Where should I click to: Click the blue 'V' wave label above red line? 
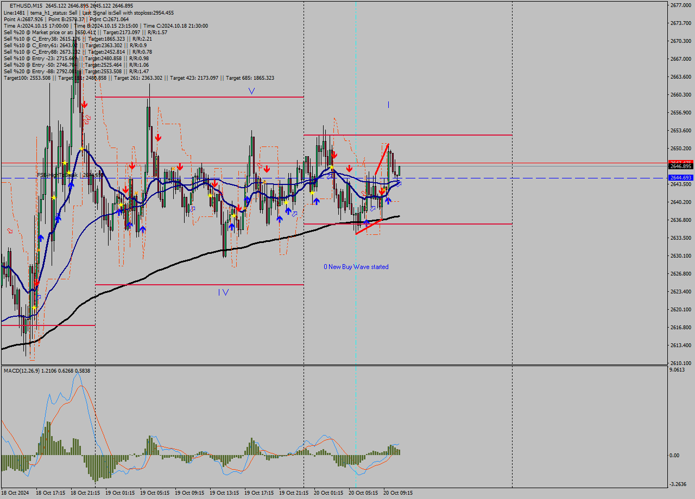[251, 91]
